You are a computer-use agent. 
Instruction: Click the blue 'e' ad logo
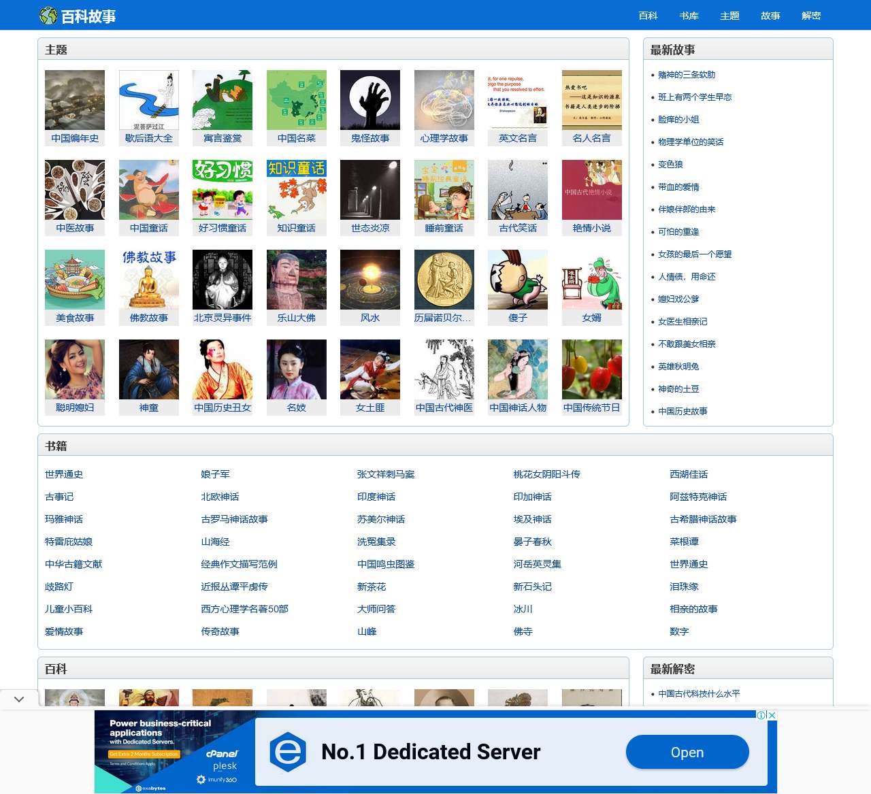[288, 752]
